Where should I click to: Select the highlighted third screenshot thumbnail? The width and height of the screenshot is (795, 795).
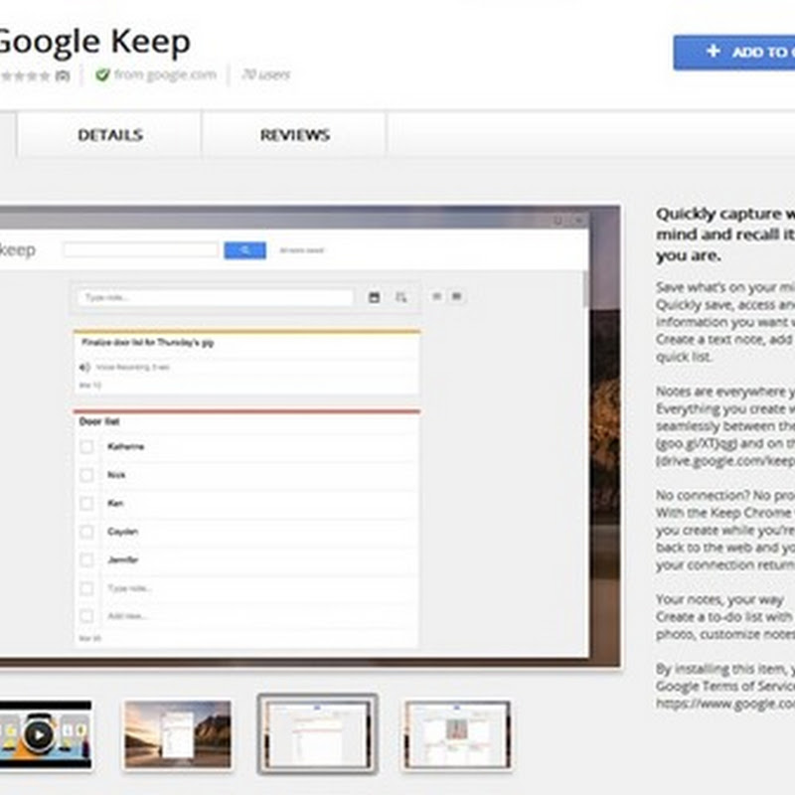317,734
